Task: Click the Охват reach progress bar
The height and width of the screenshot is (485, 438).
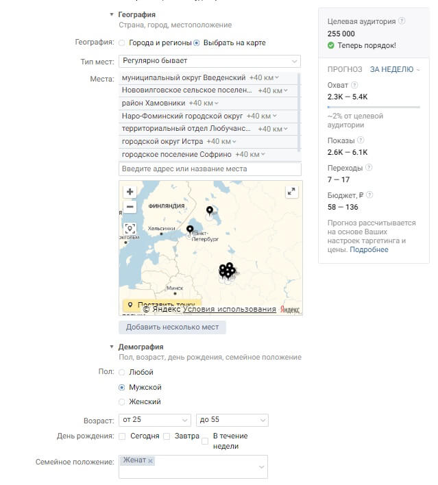Action: tap(374, 107)
